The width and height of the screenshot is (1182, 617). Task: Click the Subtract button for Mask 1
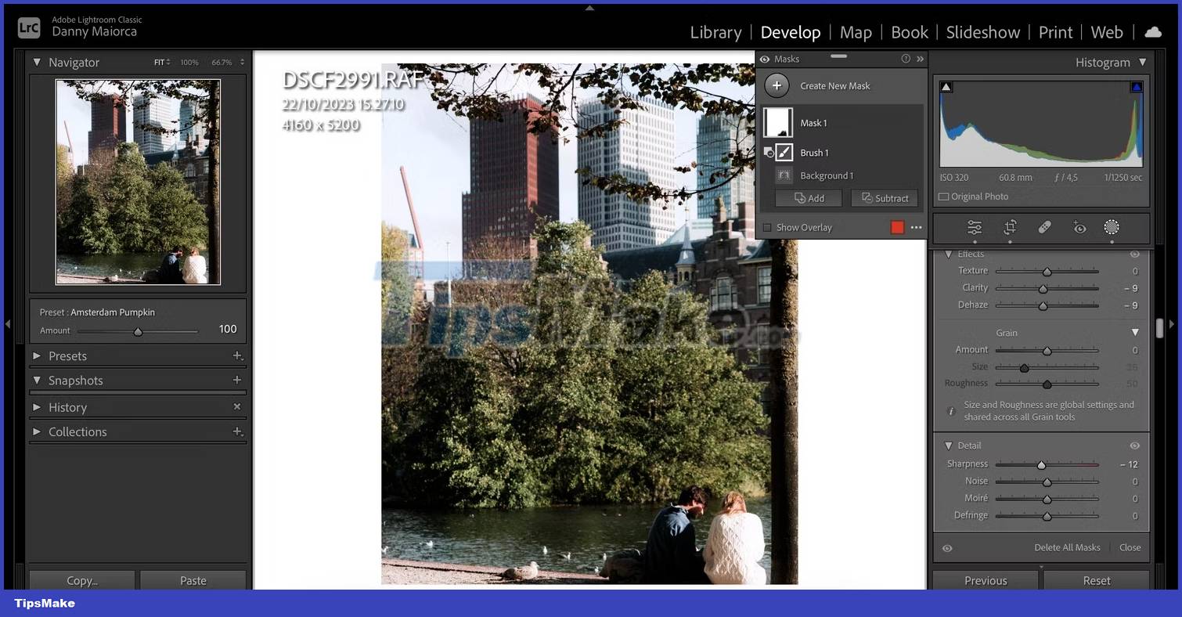[884, 198]
